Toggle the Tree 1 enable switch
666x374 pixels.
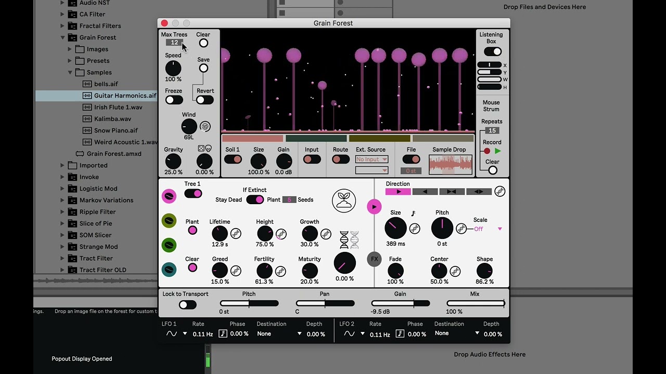193,193
